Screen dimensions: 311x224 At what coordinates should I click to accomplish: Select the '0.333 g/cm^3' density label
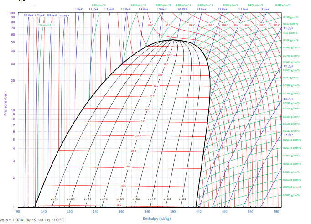click(x=231, y=5)
